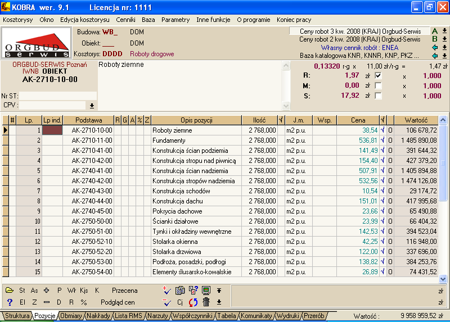Viewport: 450px width, 322px height.
Task: Switch to the Nakłady tab
Action: coord(98,316)
